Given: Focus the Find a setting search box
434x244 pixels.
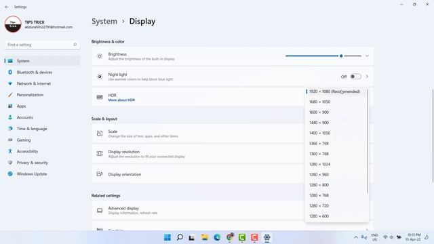Looking at the screenshot, I should click(42, 45).
